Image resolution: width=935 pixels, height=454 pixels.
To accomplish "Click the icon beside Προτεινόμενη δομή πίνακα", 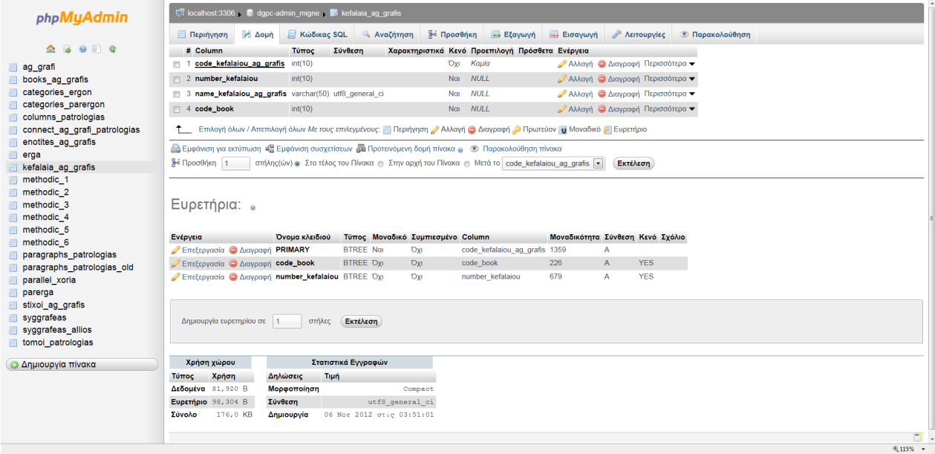I will 361,149.
